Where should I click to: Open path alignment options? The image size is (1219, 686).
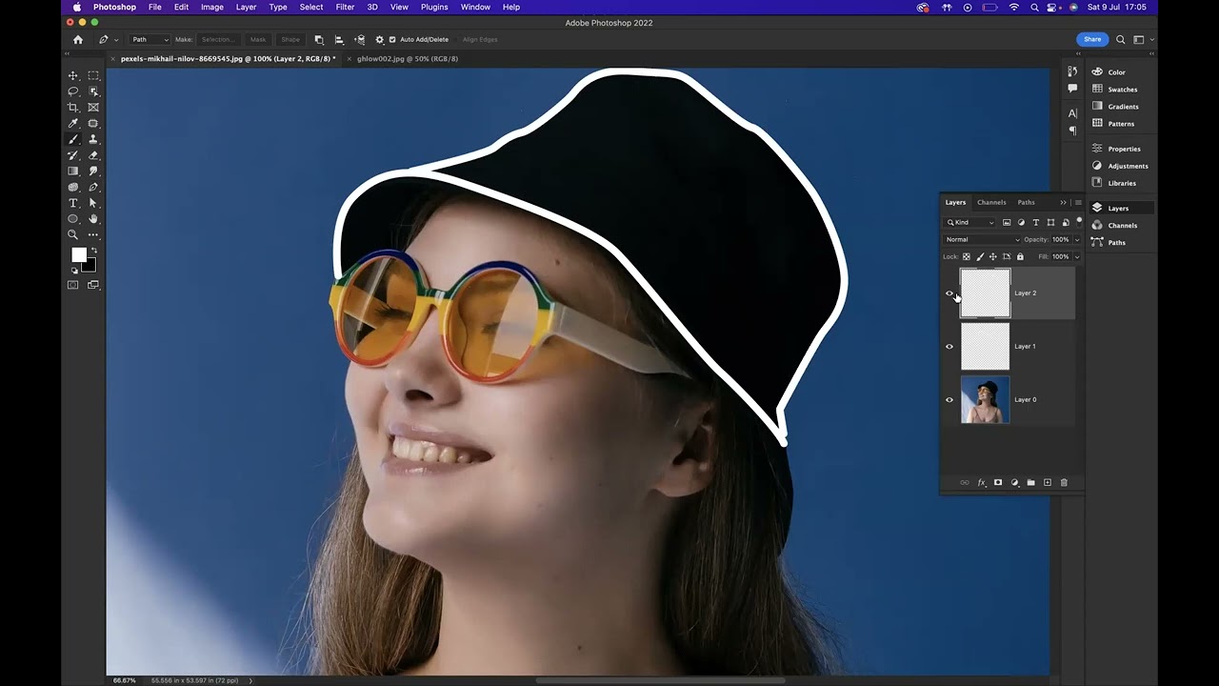tap(339, 39)
